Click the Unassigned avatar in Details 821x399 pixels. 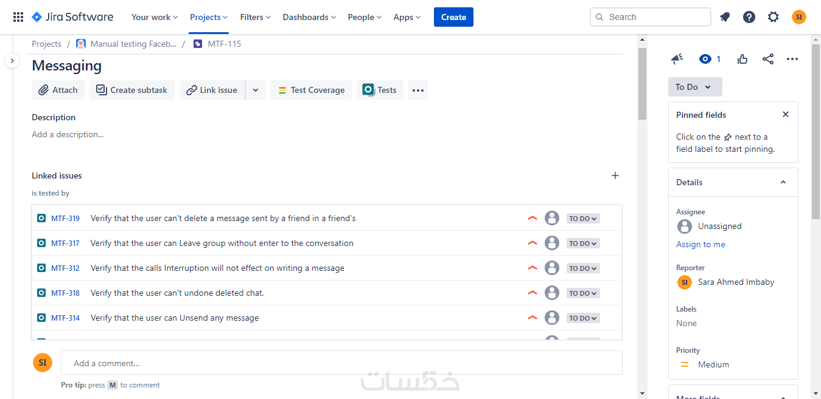pyautogui.click(x=685, y=227)
